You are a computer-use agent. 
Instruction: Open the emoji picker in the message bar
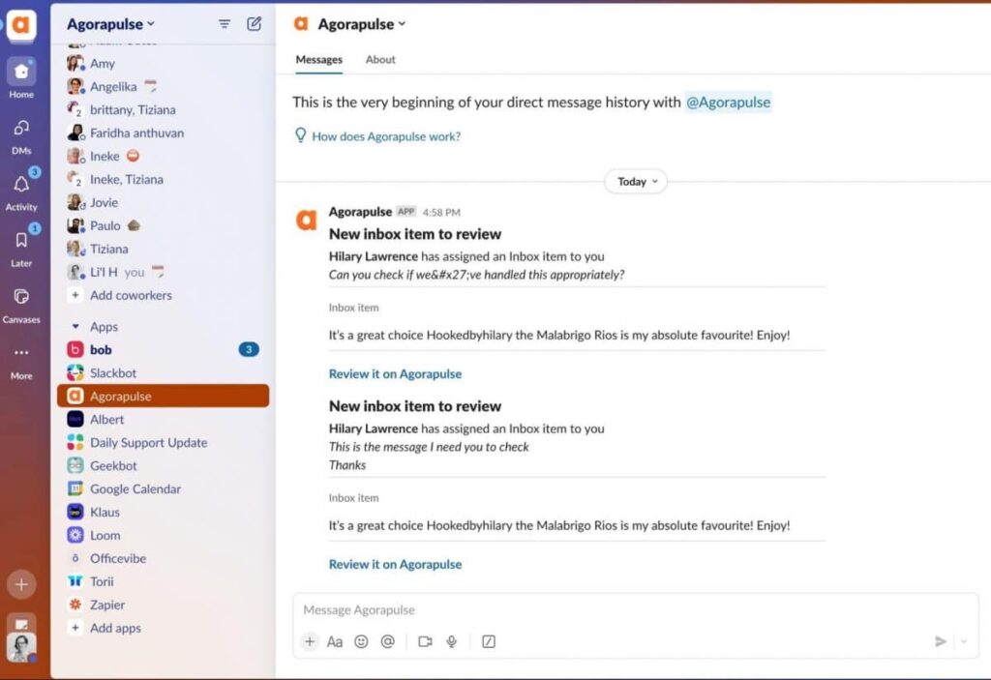click(x=361, y=641)
